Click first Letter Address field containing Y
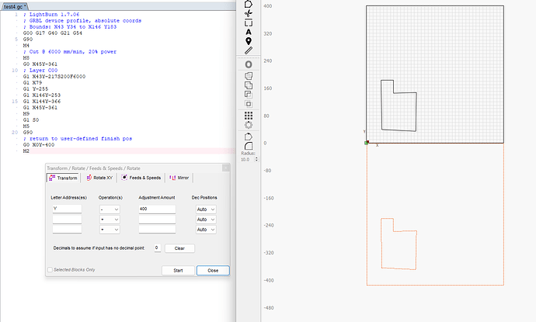 pyautogui.click(x=67, y=209)
